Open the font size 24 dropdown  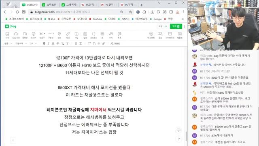pos(33,43)
